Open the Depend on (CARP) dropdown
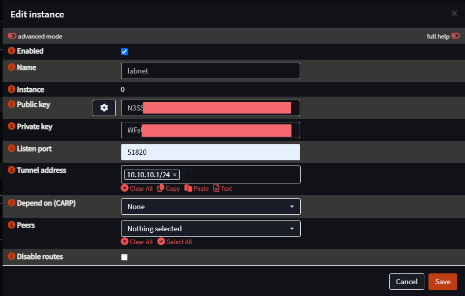 (x=211, y=207)
